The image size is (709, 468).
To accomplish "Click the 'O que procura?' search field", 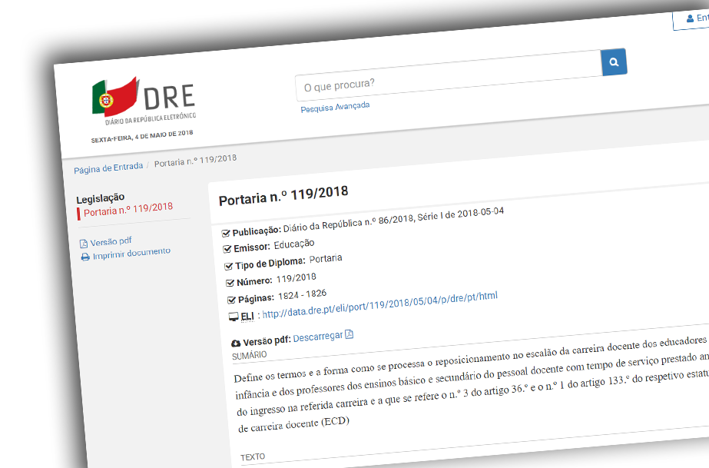I will [x=448, y=78].
